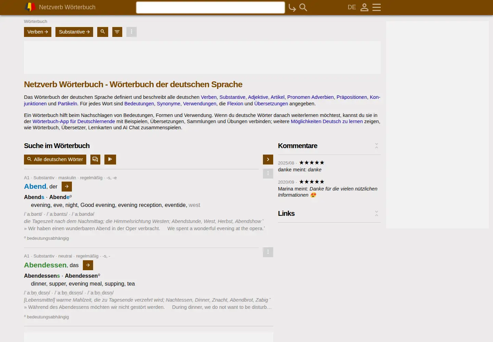Viewport: 493px width, 342px height.
Task: Click the play icon button
Action: (110, 159)
